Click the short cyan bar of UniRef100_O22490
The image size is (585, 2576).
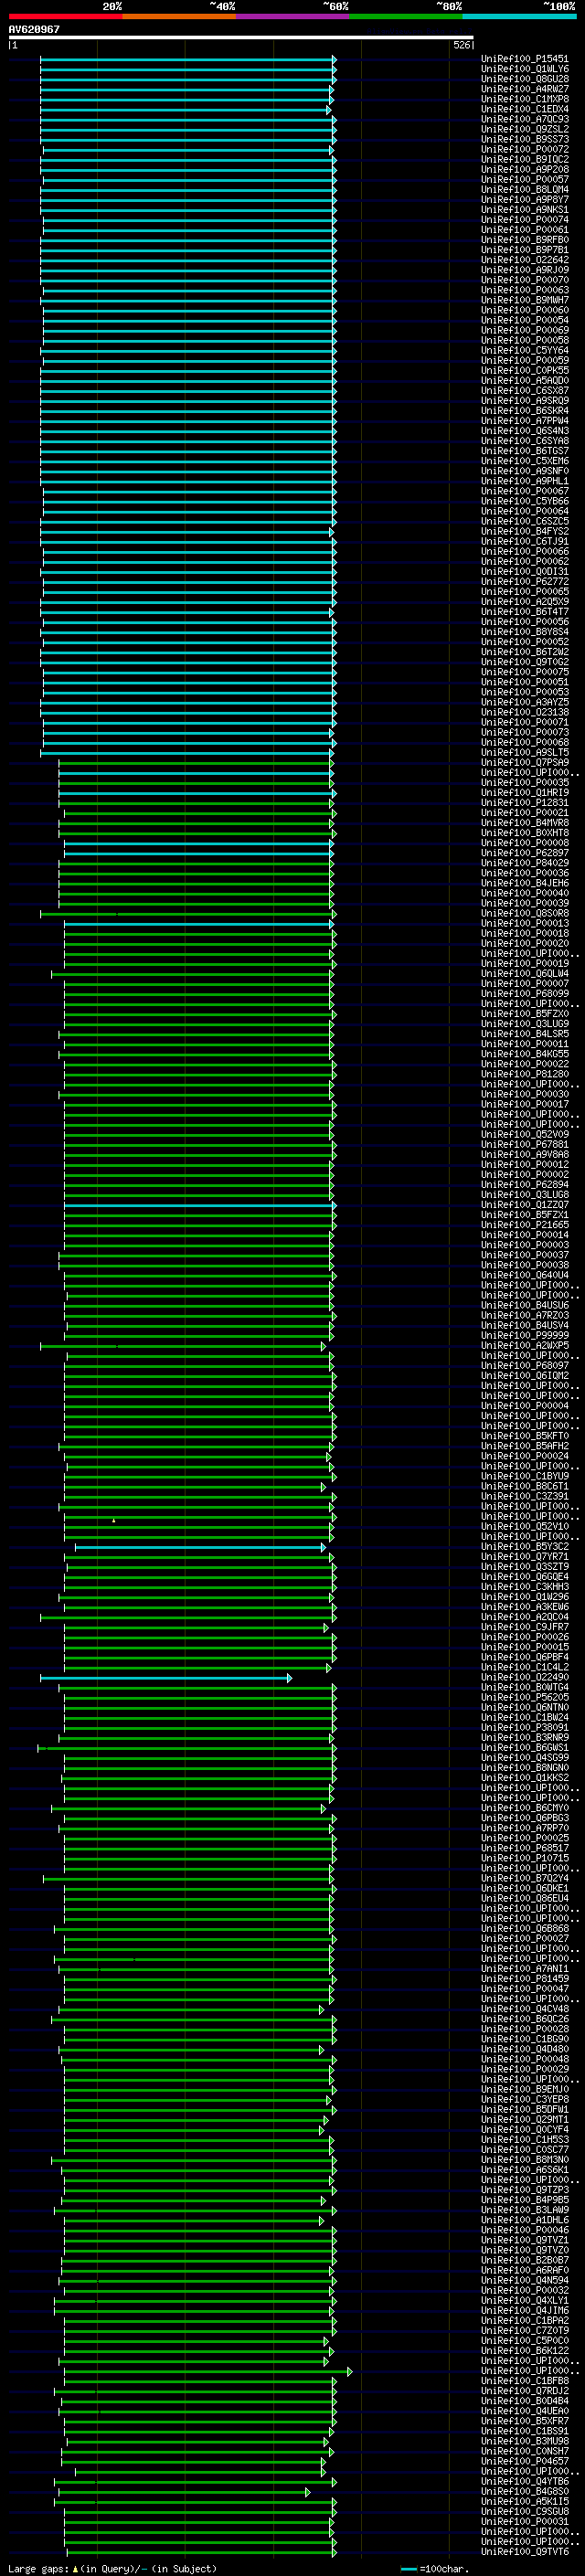point(166,1678)
